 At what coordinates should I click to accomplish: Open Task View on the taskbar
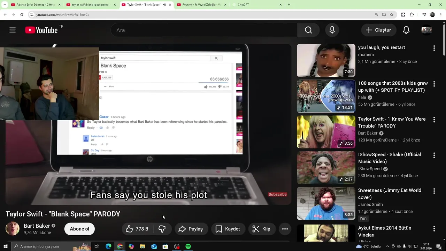[x=97, y=246]
